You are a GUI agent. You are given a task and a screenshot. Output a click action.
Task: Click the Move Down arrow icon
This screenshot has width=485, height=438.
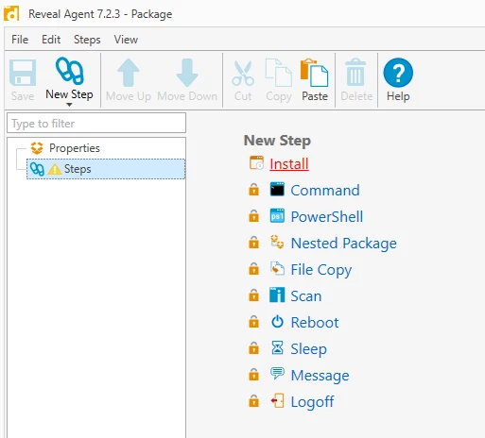pos(187,73)
